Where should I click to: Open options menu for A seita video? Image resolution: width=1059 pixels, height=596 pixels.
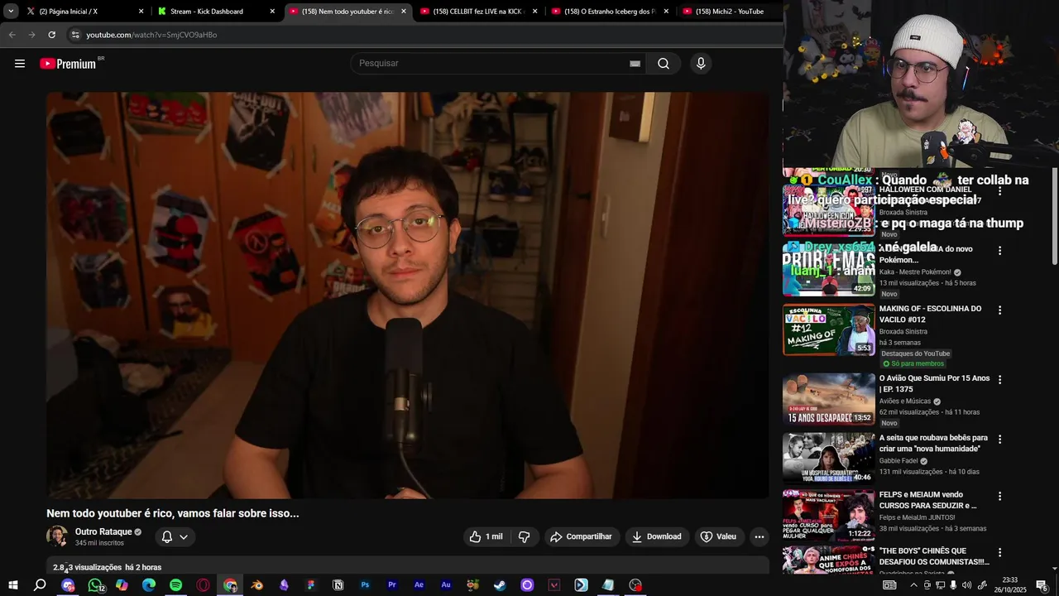(999, 440)
